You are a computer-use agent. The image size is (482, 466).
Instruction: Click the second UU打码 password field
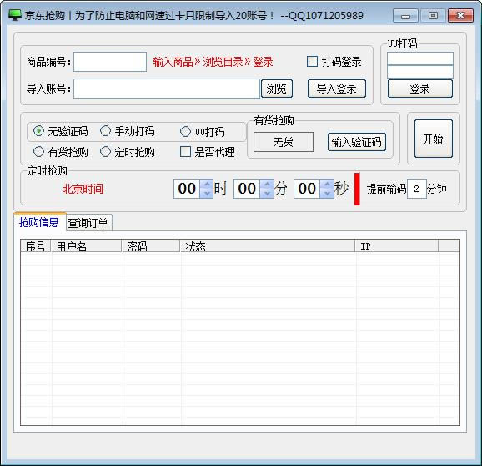point(420,72)
